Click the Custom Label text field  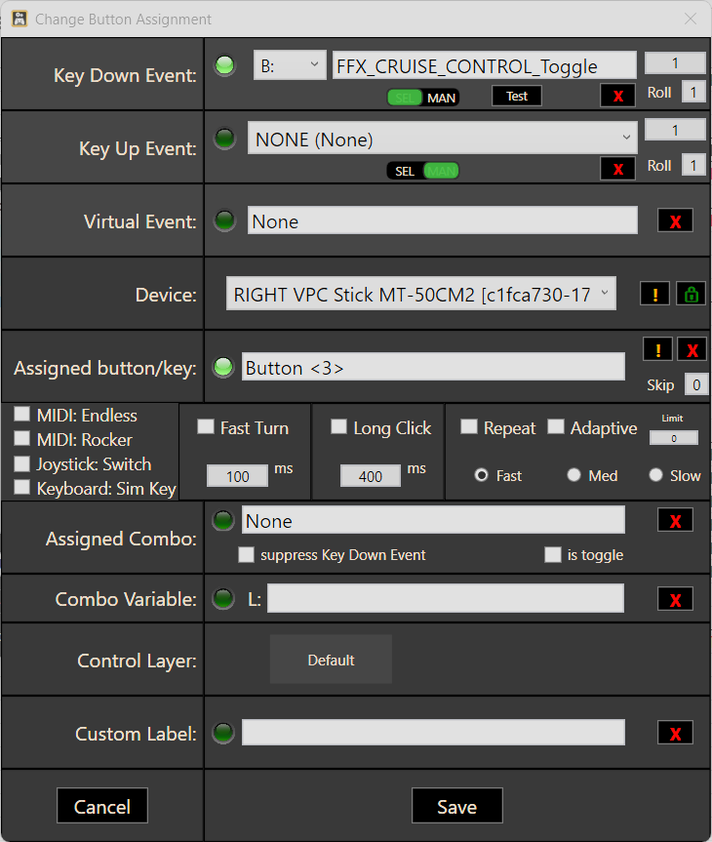tap(433, 733)
